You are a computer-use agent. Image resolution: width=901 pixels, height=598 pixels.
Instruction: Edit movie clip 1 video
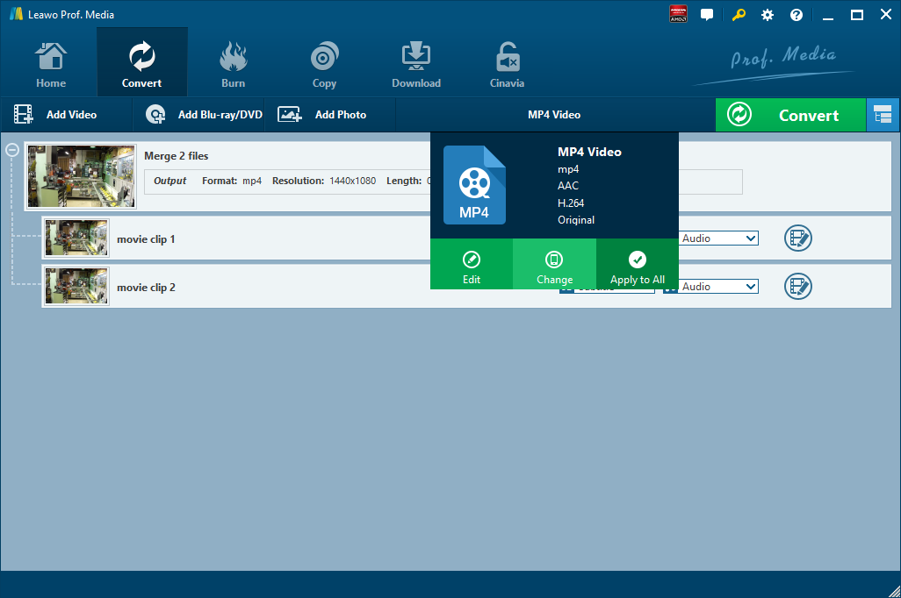coord(797,238)
